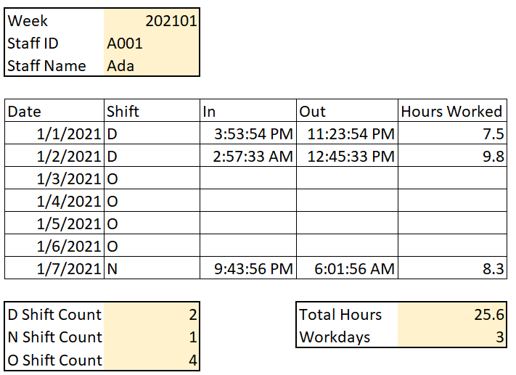Click the N shift cell for 1/7/2021
Image resolution: width=516 pixels, height=375 pixels.
click(x=152, y=269)
